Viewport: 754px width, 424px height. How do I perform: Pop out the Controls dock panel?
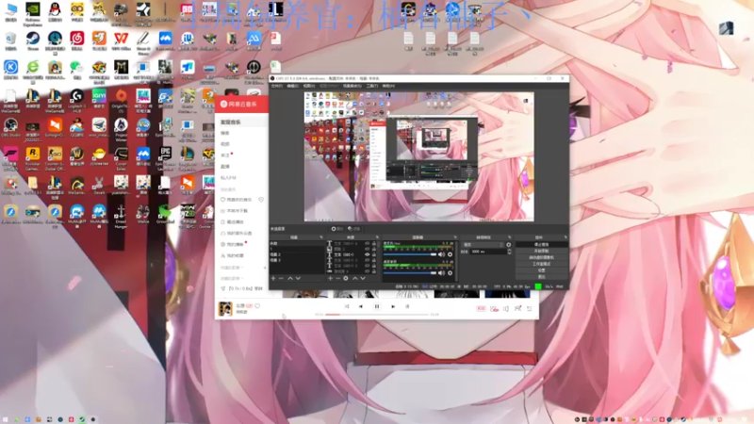coord(565,237)
